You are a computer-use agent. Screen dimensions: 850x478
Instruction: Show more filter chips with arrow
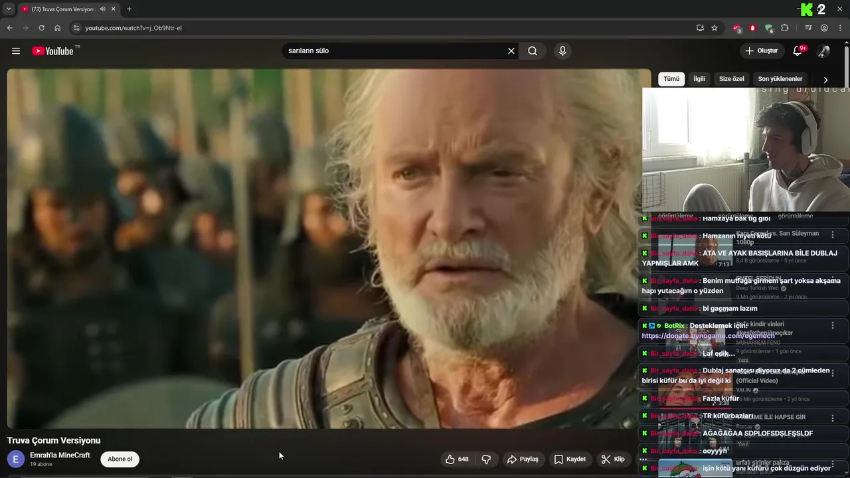point(825,80)
